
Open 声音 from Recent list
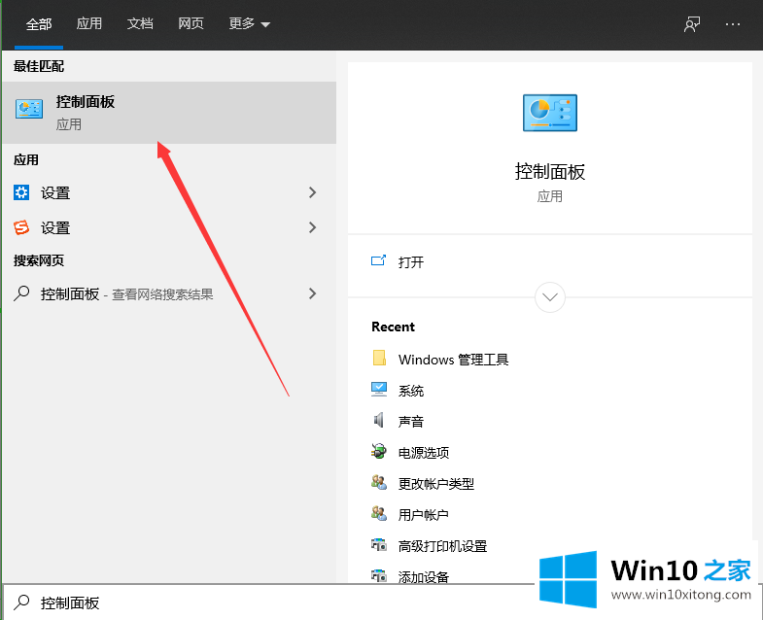(x=411, y=422)
